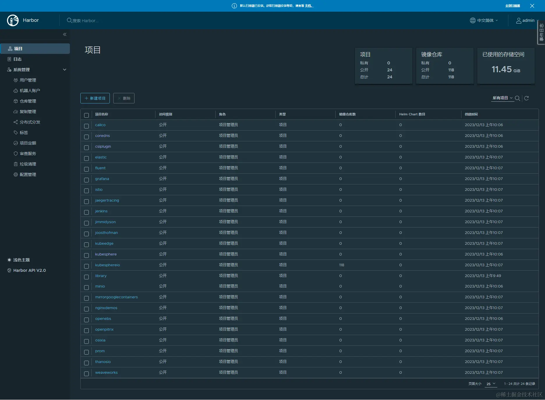Open the jaegertracing project link
This screenshot has width=545, height=400.
point(107,200)
